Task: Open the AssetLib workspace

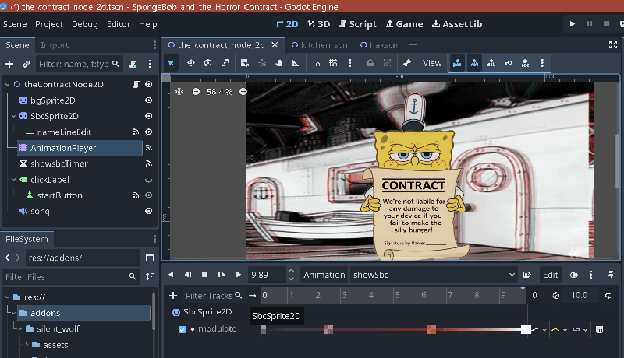Action: pos(457,24)
